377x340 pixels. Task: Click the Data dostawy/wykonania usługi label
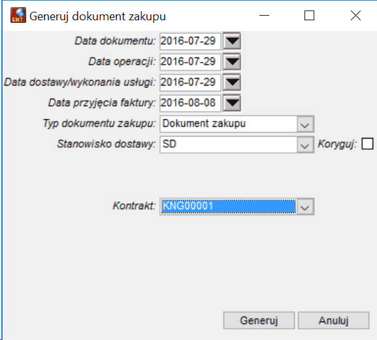pos(80,82)
